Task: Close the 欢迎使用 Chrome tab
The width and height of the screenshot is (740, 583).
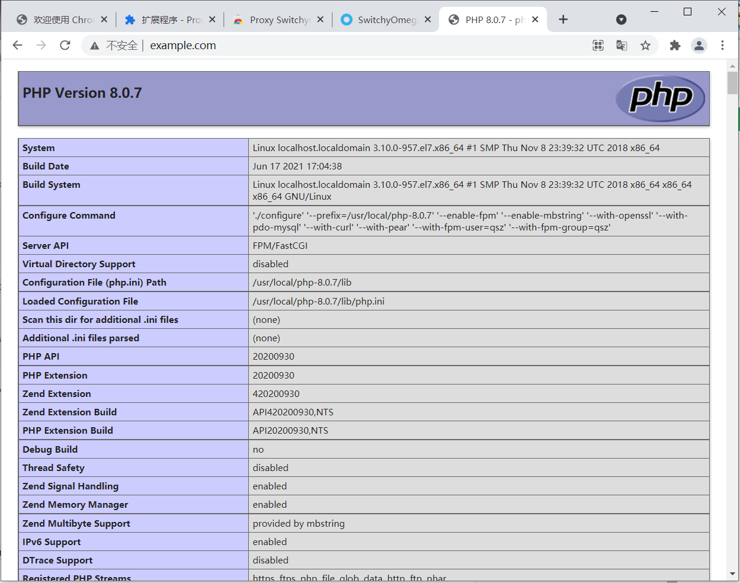Action: tap(104, 20)
